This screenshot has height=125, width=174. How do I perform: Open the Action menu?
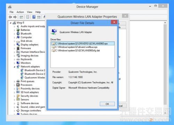tap(20, 12)
